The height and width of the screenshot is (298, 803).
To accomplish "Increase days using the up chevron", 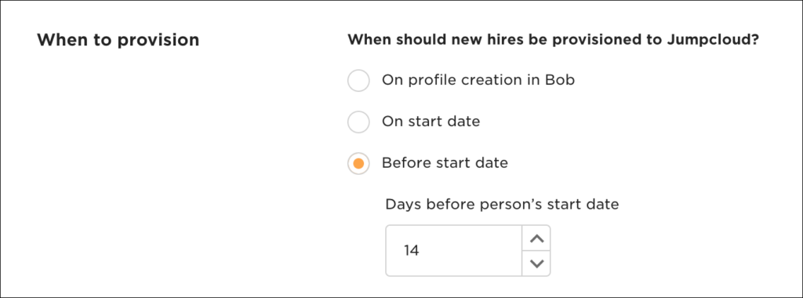I will pos(536,238).
